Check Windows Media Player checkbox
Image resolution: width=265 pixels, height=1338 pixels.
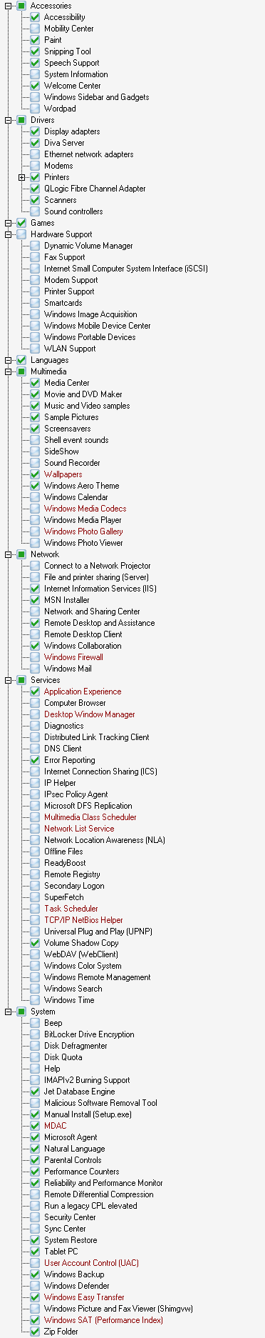click(35, 520)
